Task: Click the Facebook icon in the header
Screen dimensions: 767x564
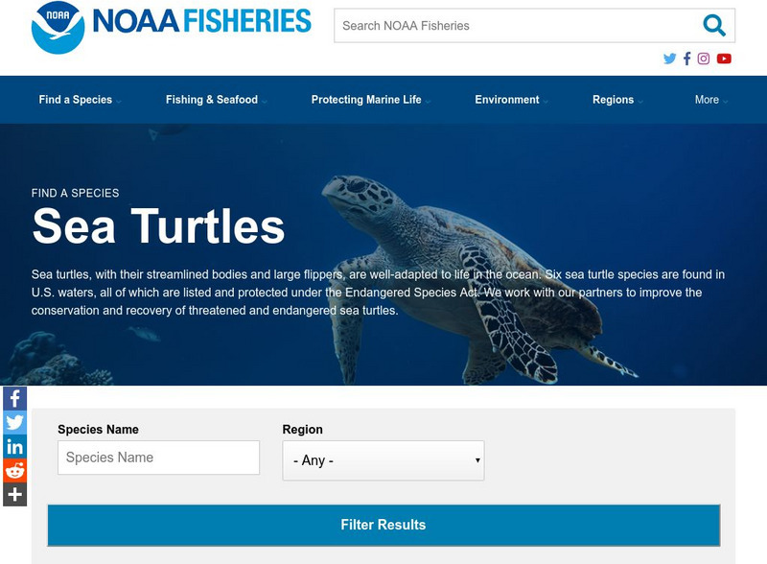Action: 688,58
